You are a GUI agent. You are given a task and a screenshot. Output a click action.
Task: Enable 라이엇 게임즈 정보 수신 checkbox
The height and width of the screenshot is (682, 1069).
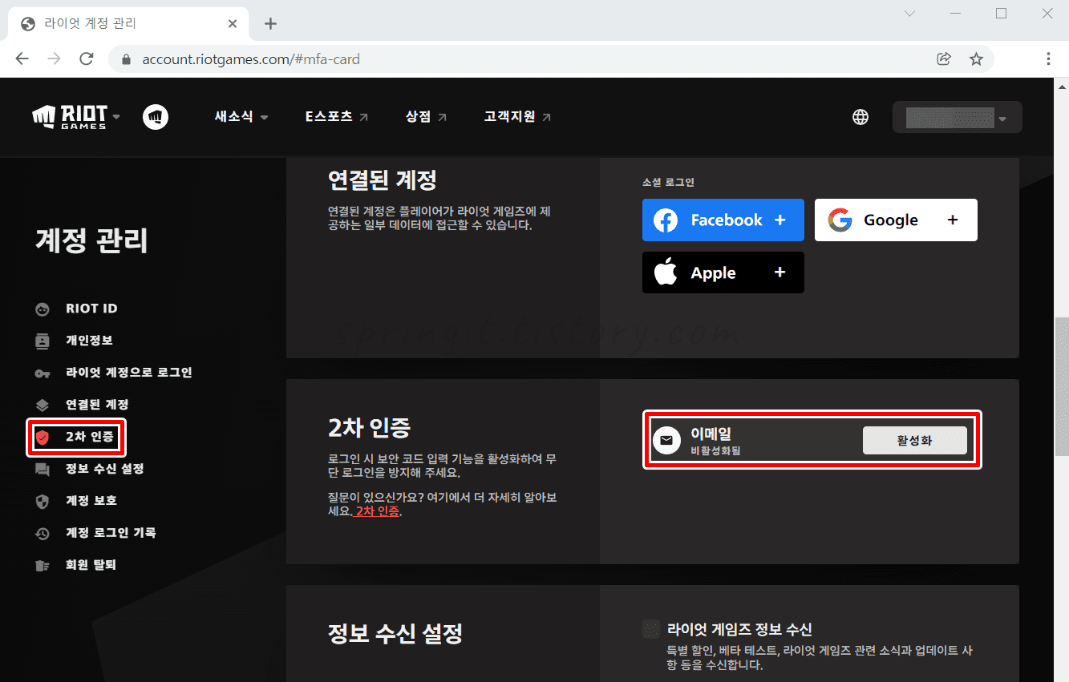pos(651,629)
